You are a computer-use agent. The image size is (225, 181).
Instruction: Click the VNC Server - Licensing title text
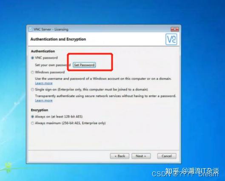tap(51, 29)
